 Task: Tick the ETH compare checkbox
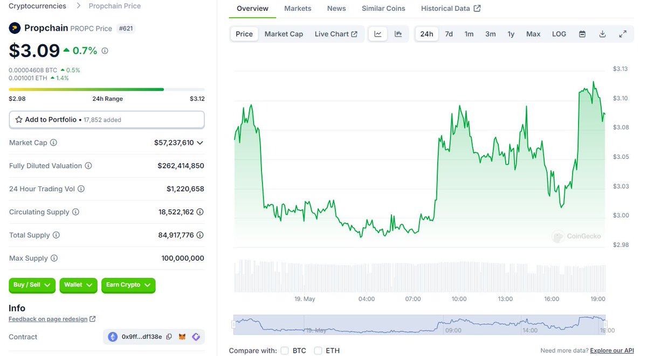pyautogui.click(x=318, y=351)
